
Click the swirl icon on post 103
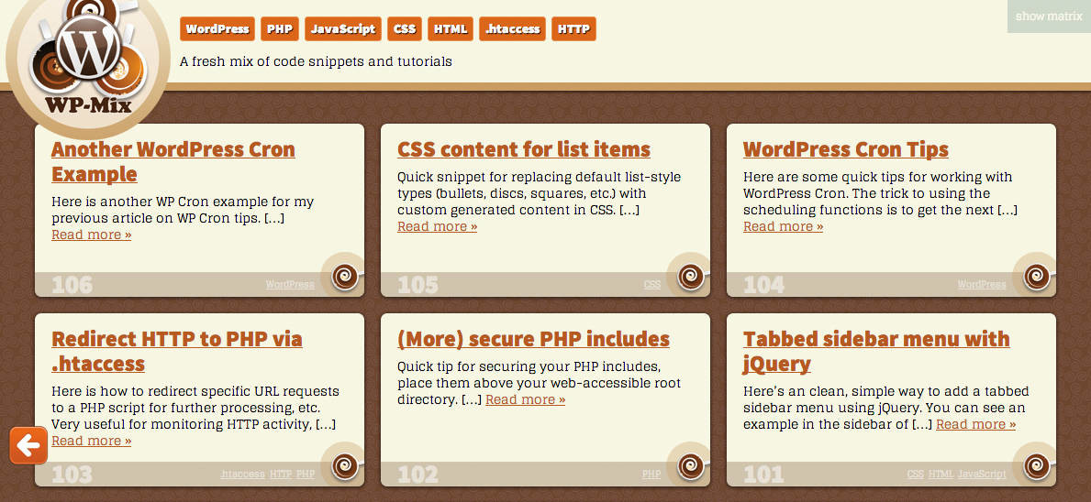tap(344, 466)
